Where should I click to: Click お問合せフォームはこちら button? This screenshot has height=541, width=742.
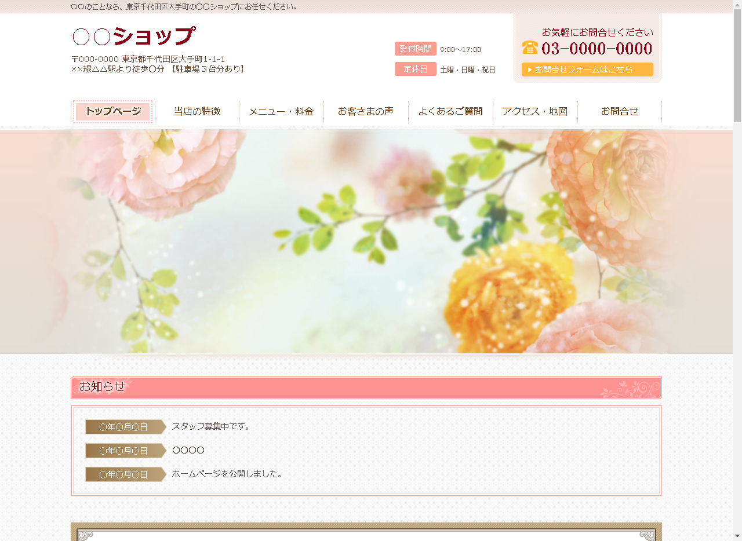[x=587, y=70]
